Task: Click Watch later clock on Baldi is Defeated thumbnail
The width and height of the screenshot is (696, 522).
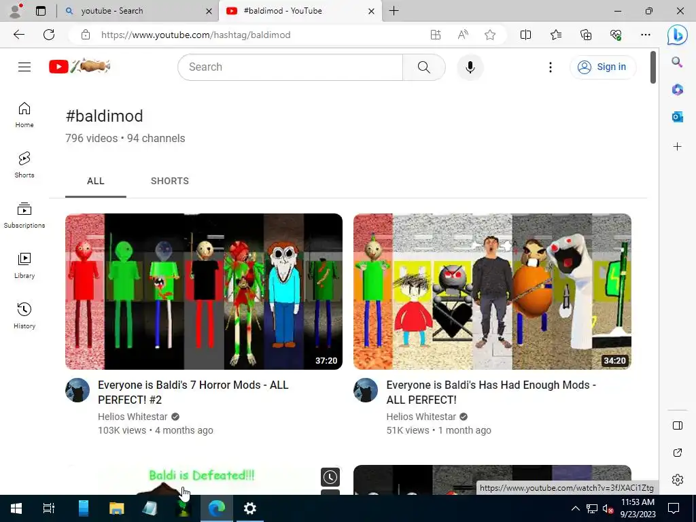Action: (330, 477)
